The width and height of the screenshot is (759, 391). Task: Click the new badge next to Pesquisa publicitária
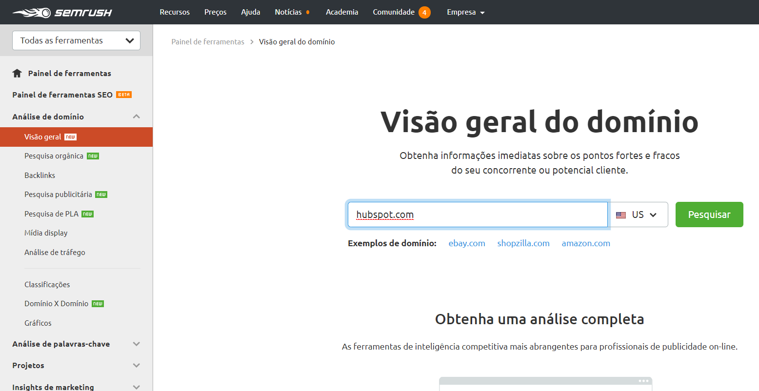click(101, 195)
